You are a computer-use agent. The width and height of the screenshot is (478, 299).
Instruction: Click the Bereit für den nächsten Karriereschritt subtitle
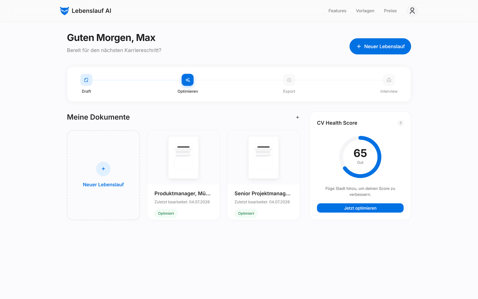click(x=114, y=50)
